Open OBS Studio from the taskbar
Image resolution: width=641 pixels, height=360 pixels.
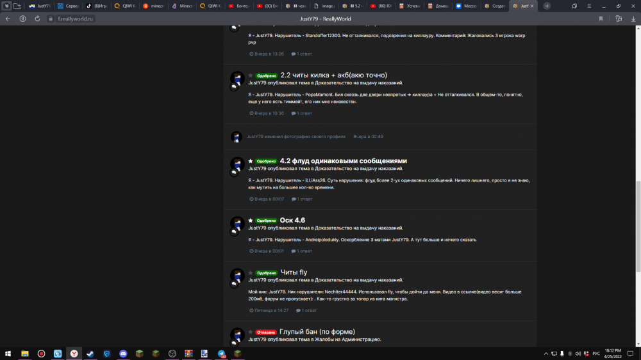pos(172,354)
